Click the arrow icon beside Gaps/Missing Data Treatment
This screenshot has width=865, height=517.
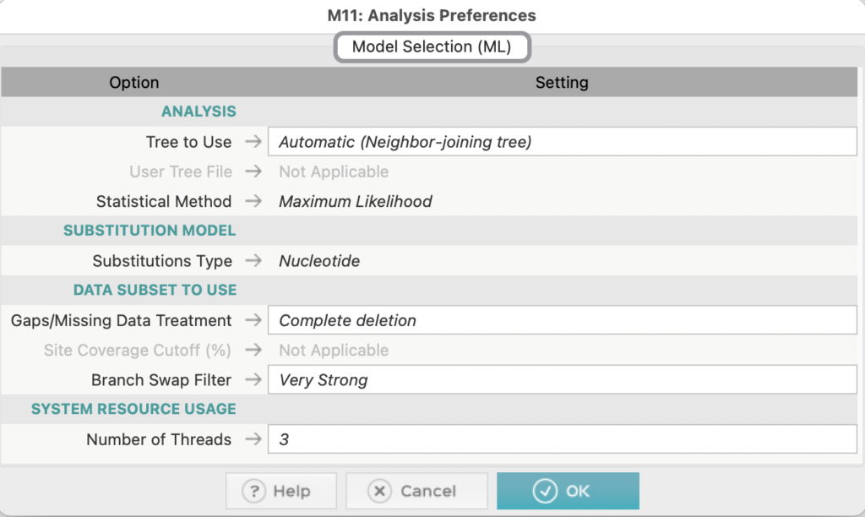(x=253, y=320)
